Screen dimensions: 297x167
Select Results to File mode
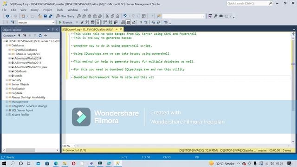[134, 22]
